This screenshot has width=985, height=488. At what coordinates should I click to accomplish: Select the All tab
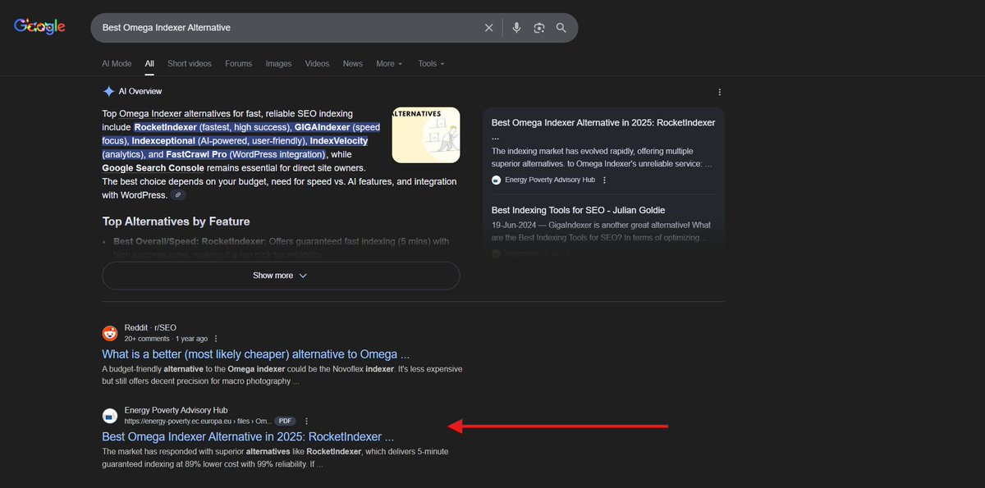pyautogui.click(x=149, y=64)
